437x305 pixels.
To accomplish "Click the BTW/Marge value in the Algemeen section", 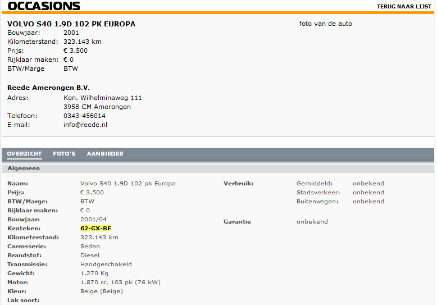I will click(x=87, y=201).
